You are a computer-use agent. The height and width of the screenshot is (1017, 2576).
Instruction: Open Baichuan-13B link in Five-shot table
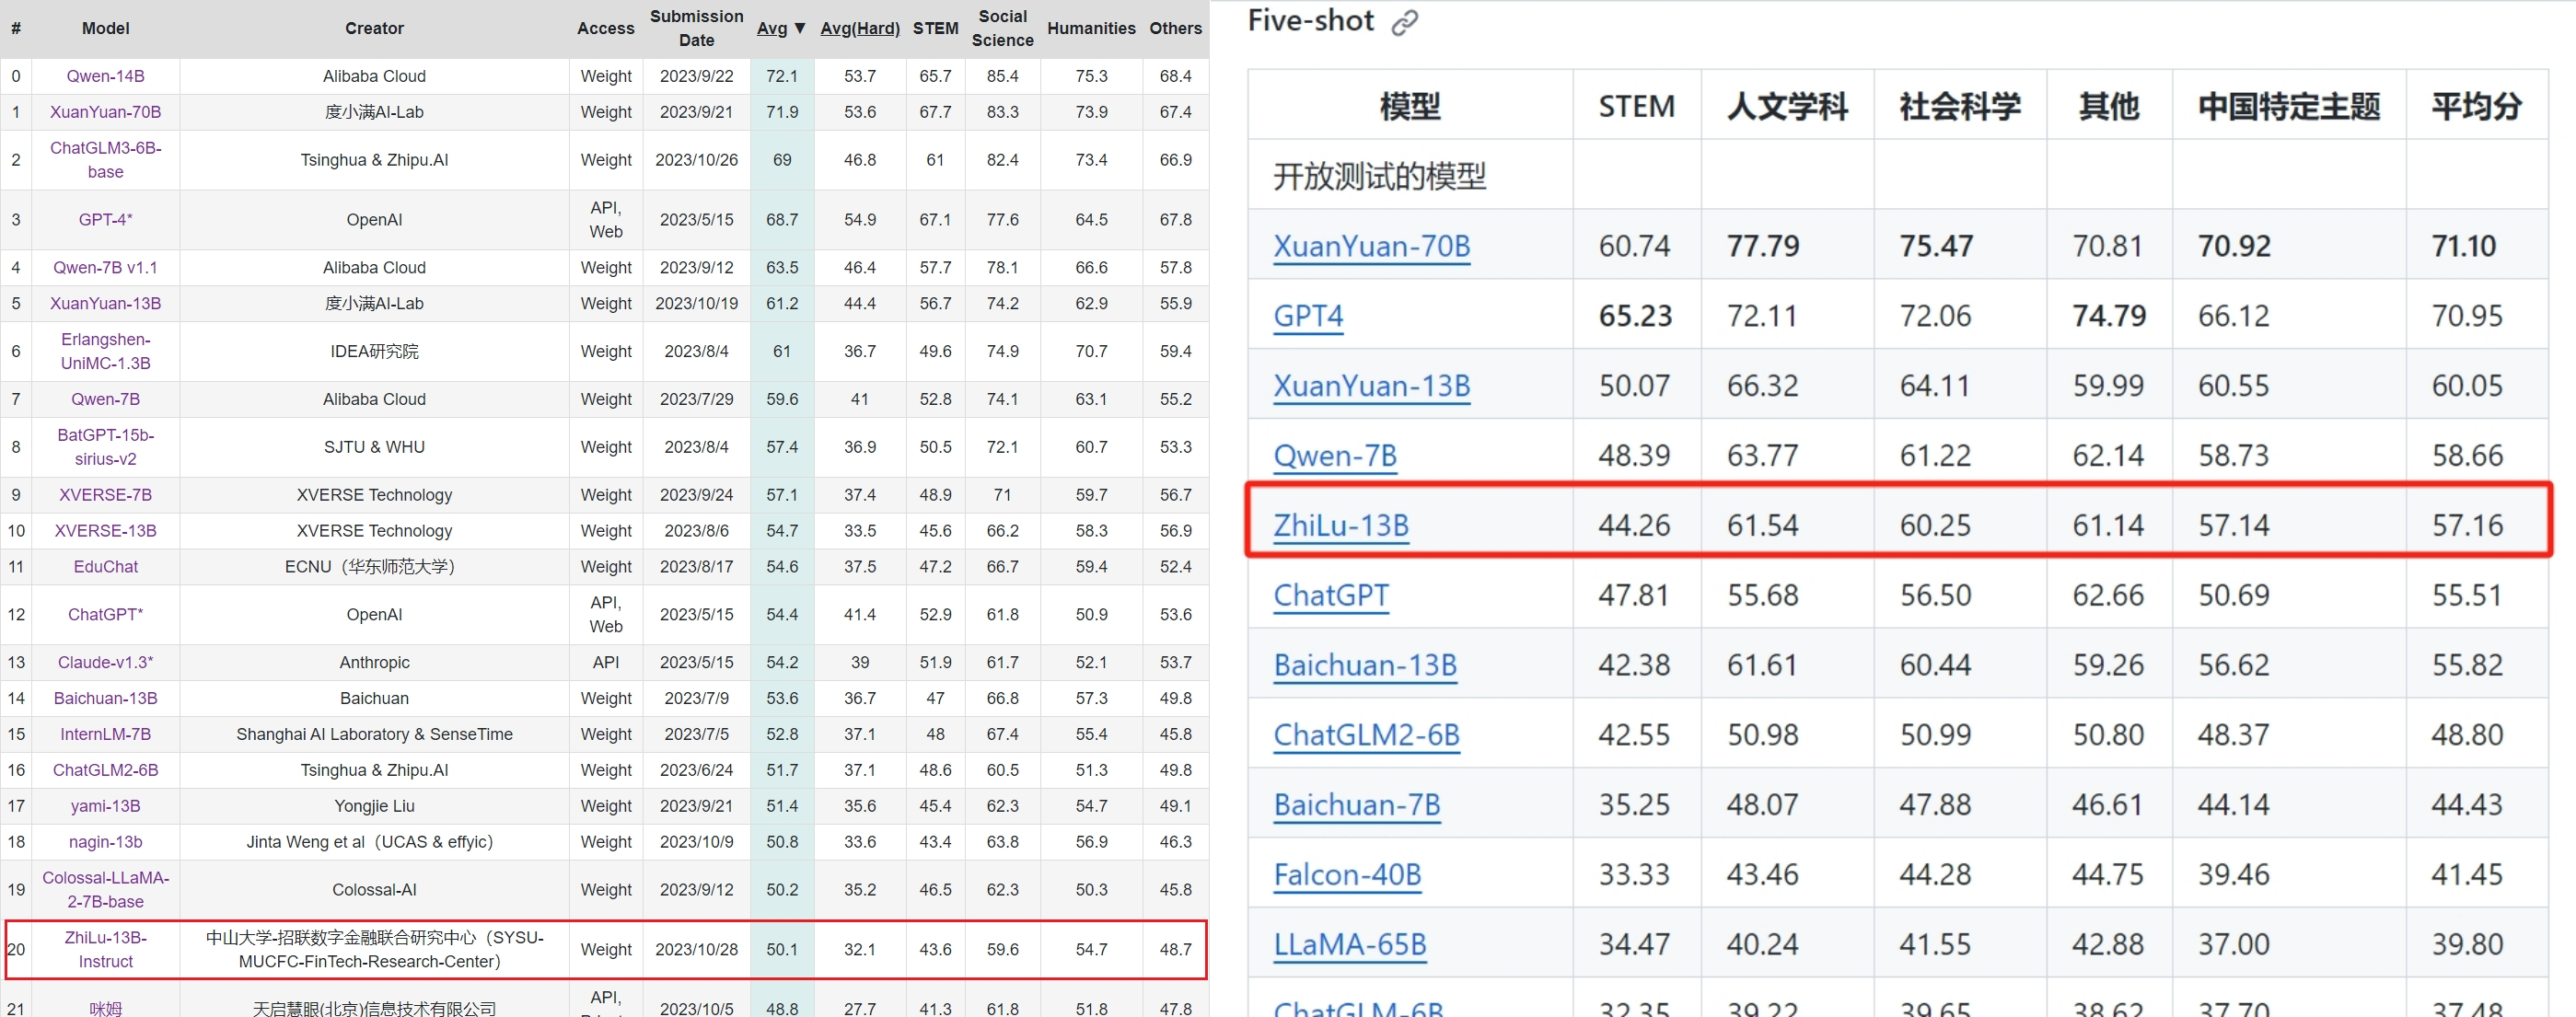coord(1365,666)
